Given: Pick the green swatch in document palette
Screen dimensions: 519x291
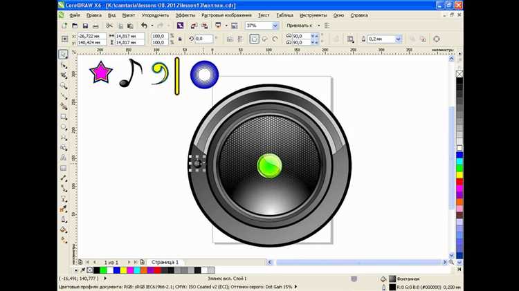Looking at the screenshot, I should pos(103,270).
